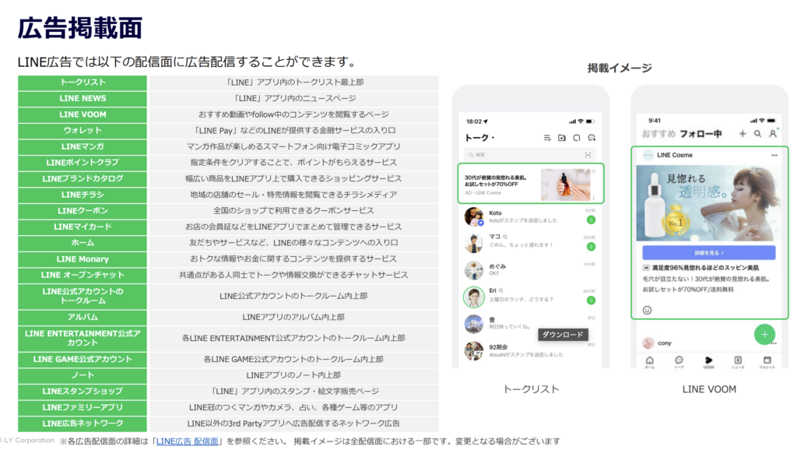Tap the ホーム icon in bottom nav
This screenshot has height=450, width=797.
coord(650,362)
